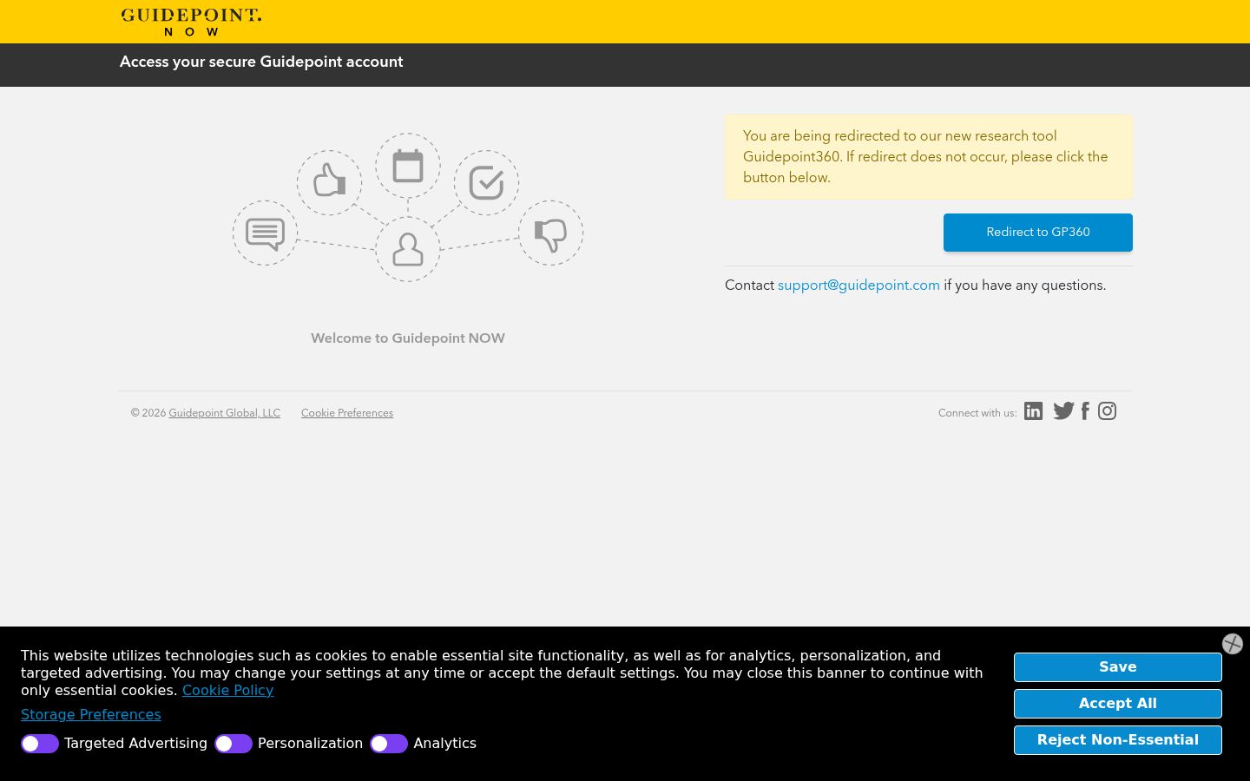Open Guidepoint's LinkedIn page icon
Screen dimensions: 1250x781
(x=1033, y=411)
